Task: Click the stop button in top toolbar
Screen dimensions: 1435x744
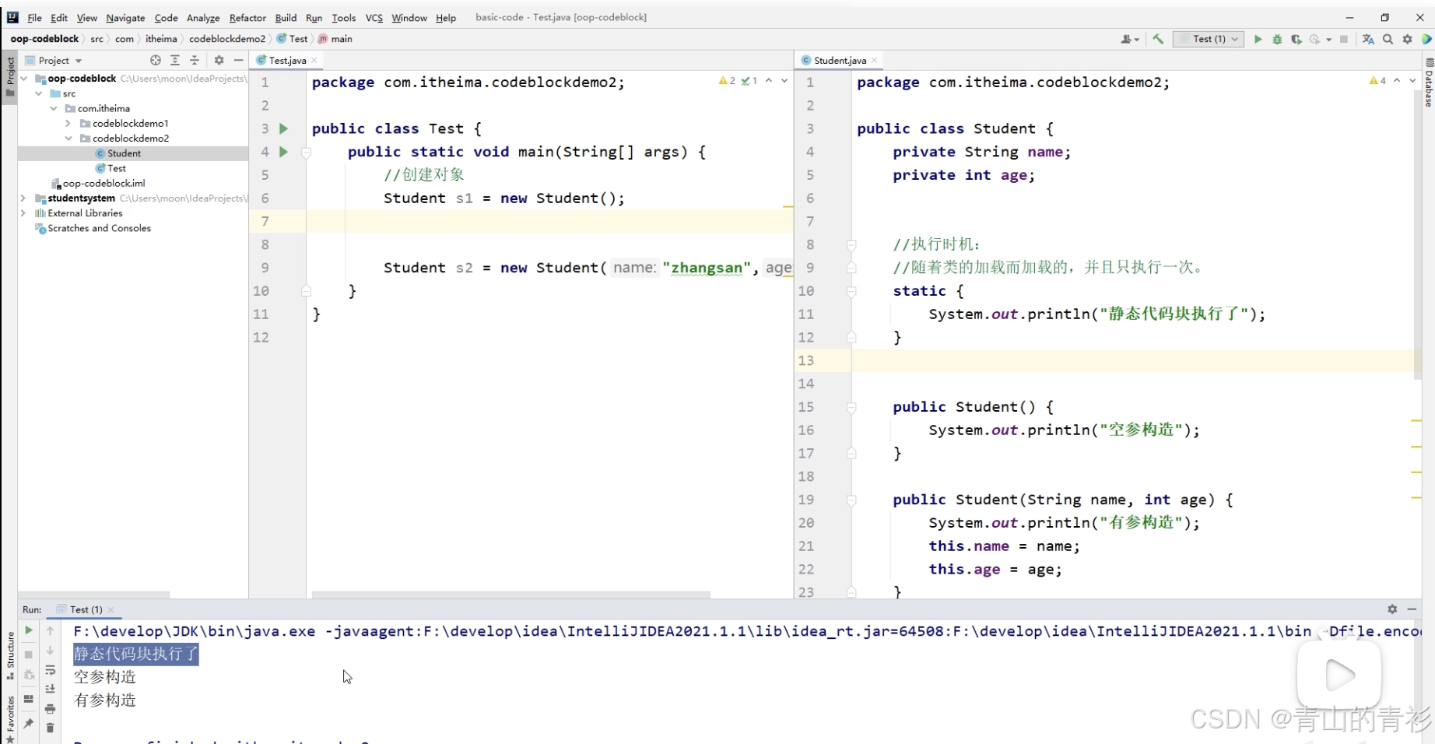Action: 1344,39
